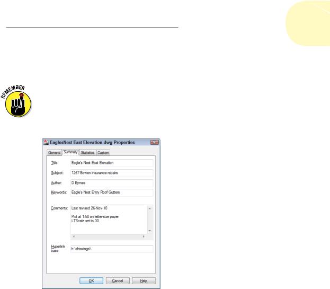Click 'Last revised 26-Nov-10' comment line

pos(89,208)
